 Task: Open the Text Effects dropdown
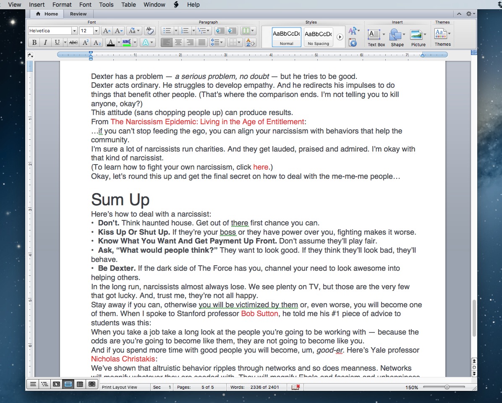tap(148, 42)
